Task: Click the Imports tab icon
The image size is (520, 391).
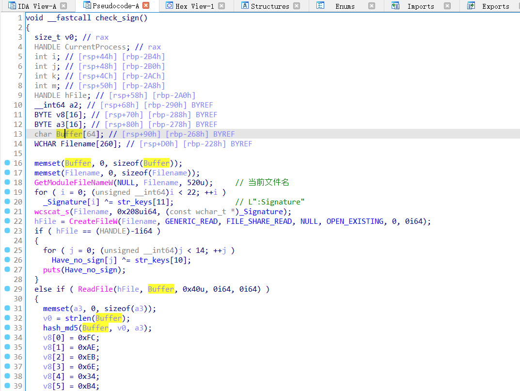Action: pos(395,5)
